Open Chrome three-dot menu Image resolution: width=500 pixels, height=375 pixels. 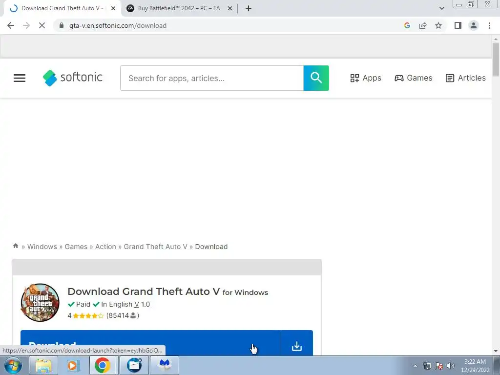point(489,25)
